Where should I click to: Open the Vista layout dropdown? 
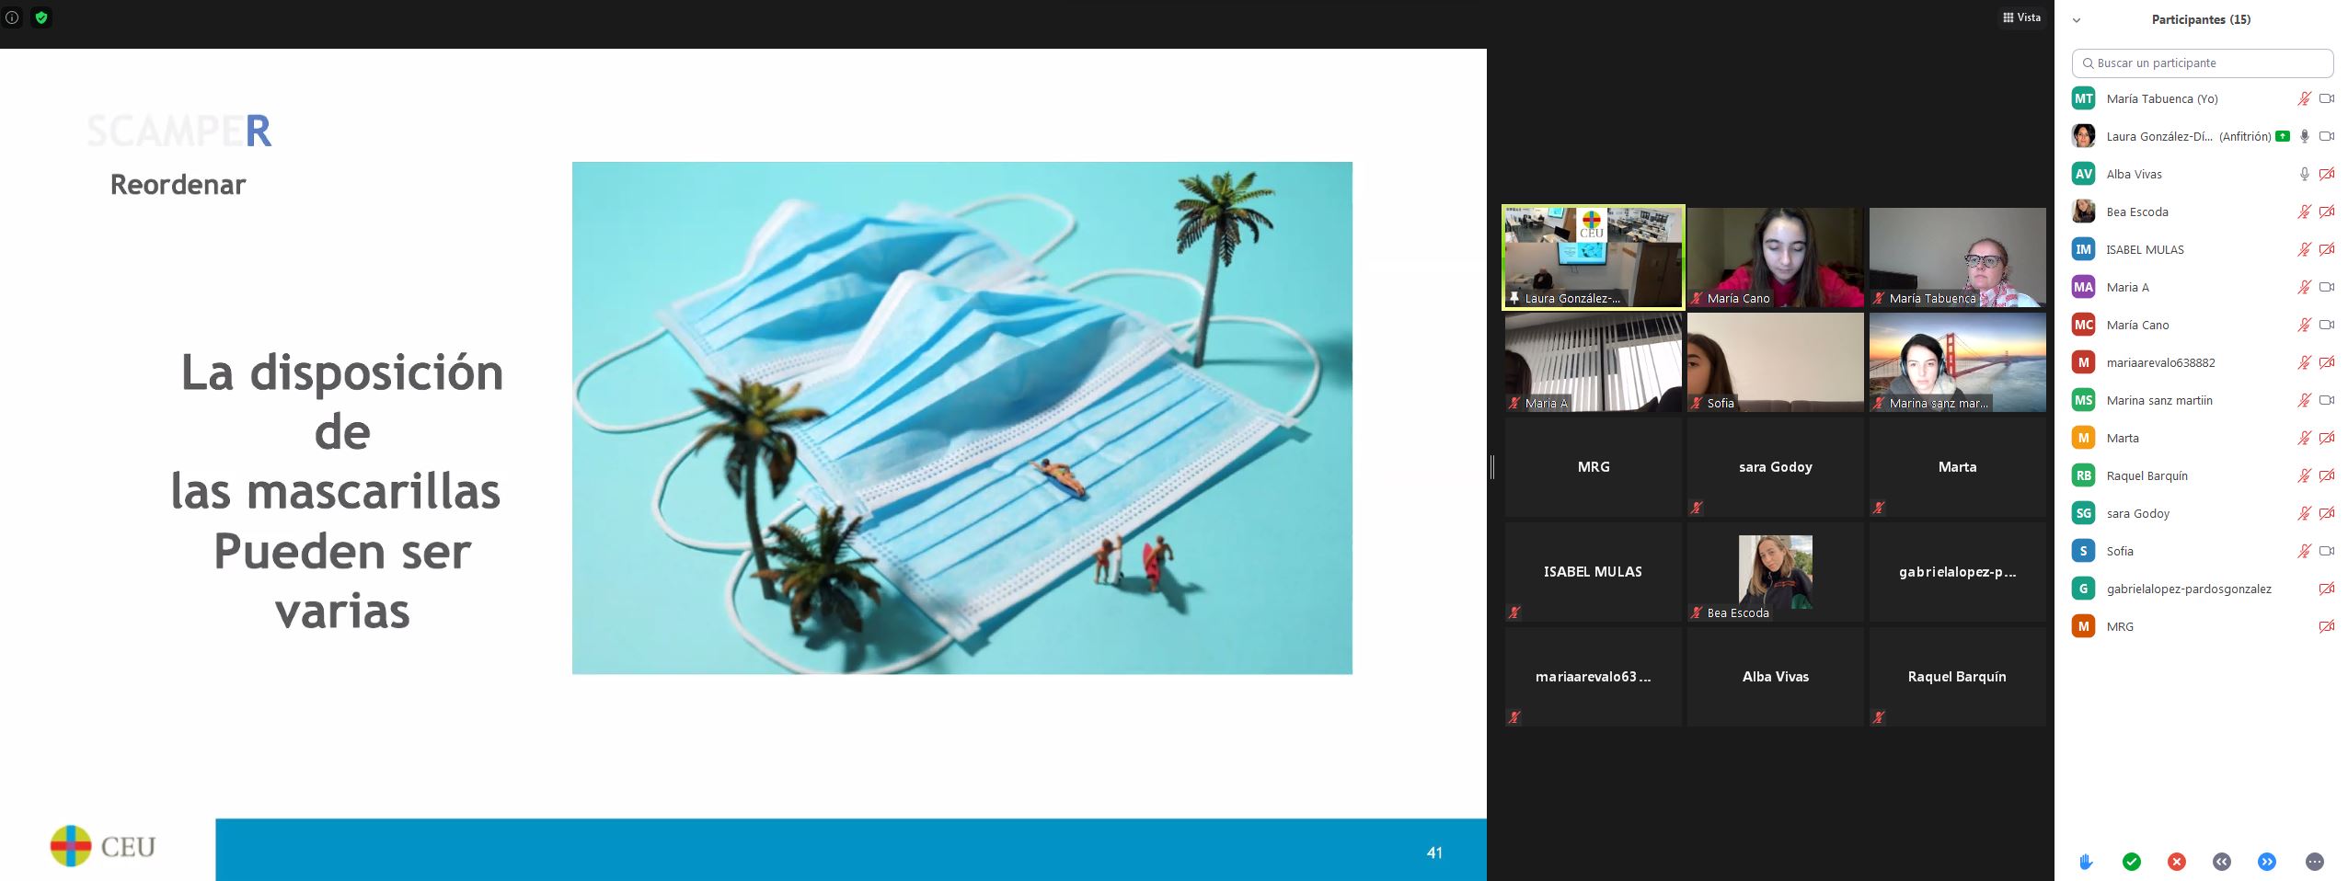2021,17
